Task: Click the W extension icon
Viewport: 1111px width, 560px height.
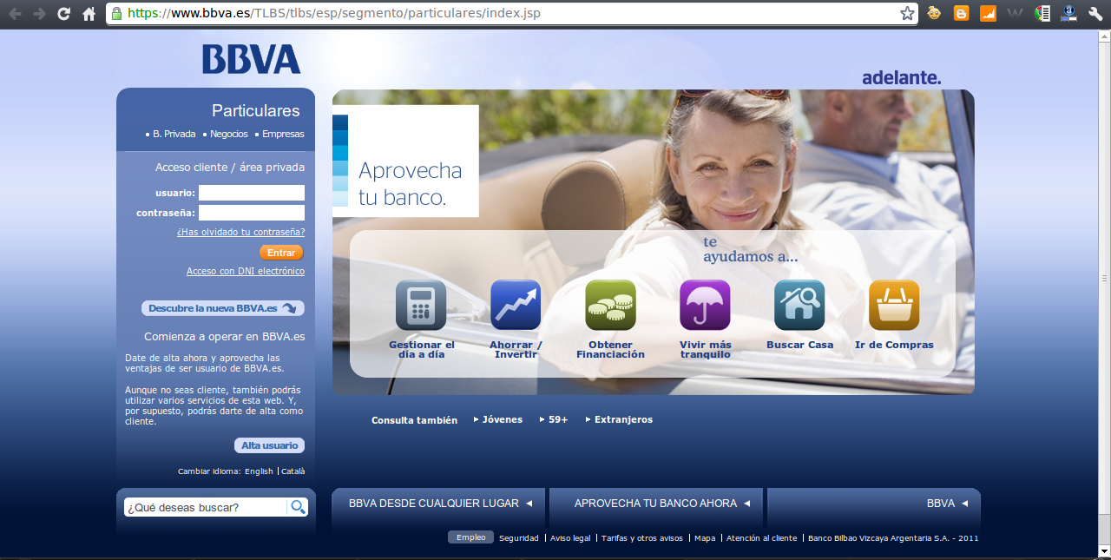Action: point(1015,13)
